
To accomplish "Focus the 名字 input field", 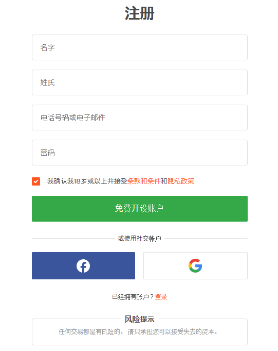I will tap(140, 47).
